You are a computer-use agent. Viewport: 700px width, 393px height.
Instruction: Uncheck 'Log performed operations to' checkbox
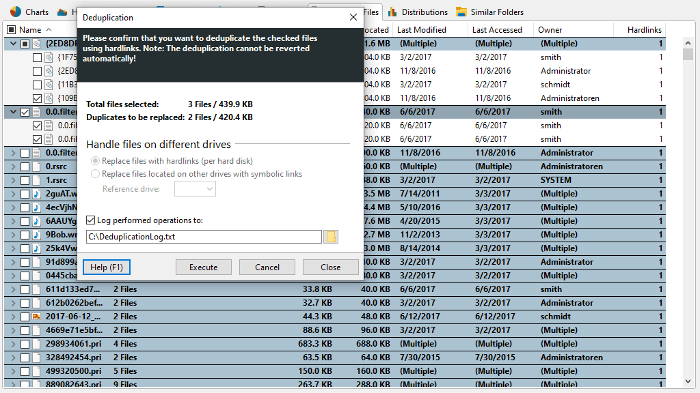(x=91, y=220)
